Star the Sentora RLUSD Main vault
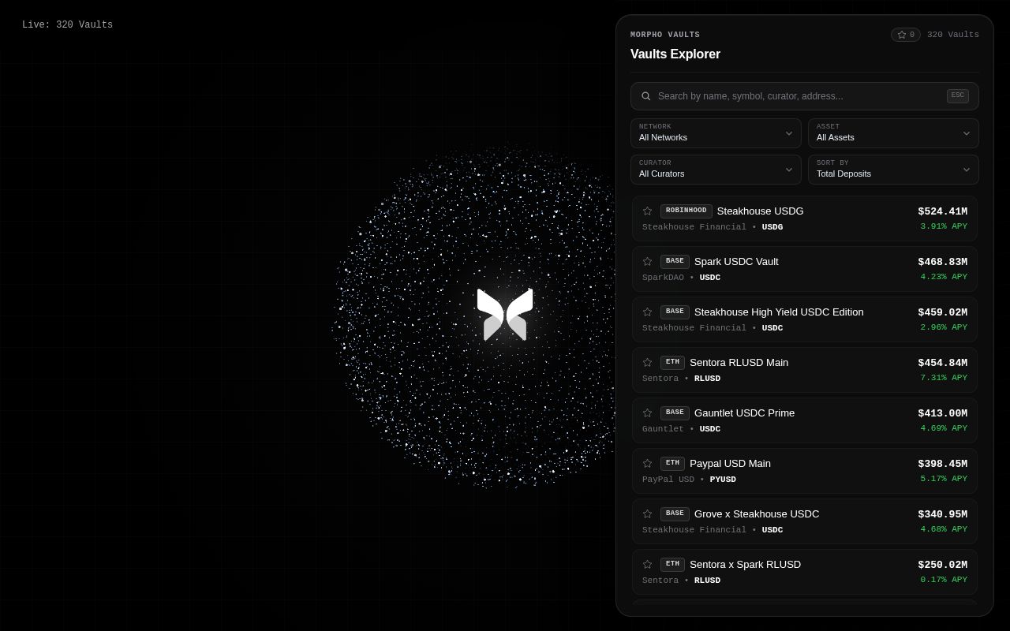The width and height of the screenshot is (1010, 631). click(x=648, y=363)
